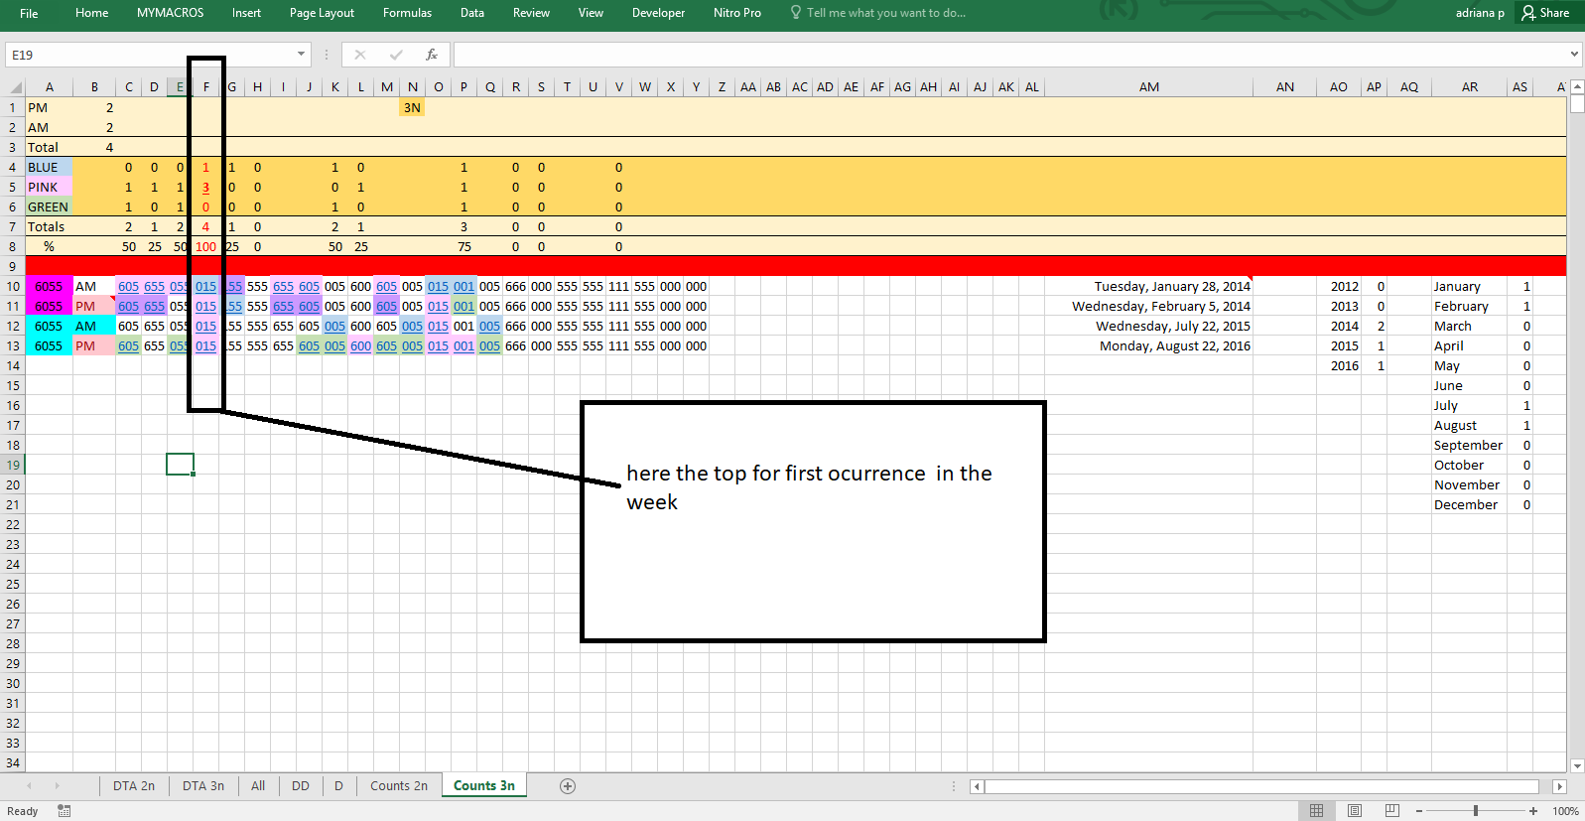The image size is (1585, 821).
Task: Open the adriana p account menu
Action: pos(1480,13)
